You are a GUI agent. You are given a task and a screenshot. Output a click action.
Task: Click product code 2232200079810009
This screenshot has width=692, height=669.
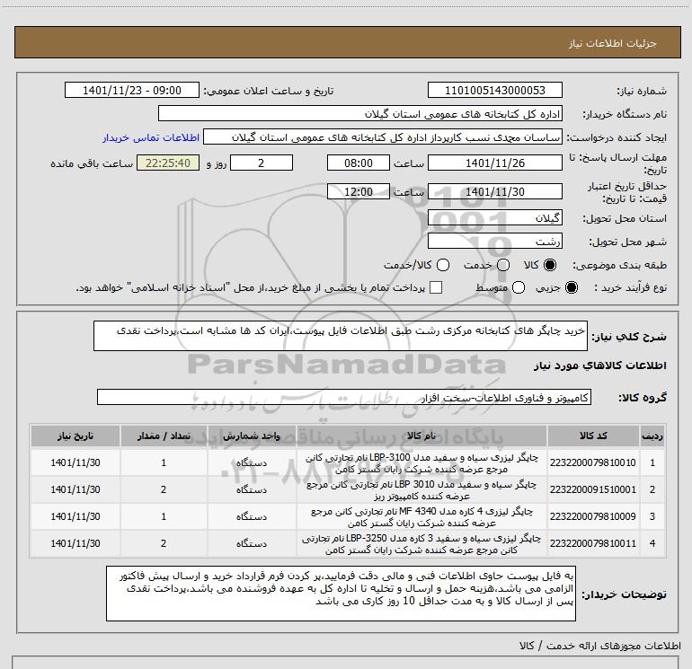pyautogui.click(x=593, y=516)
